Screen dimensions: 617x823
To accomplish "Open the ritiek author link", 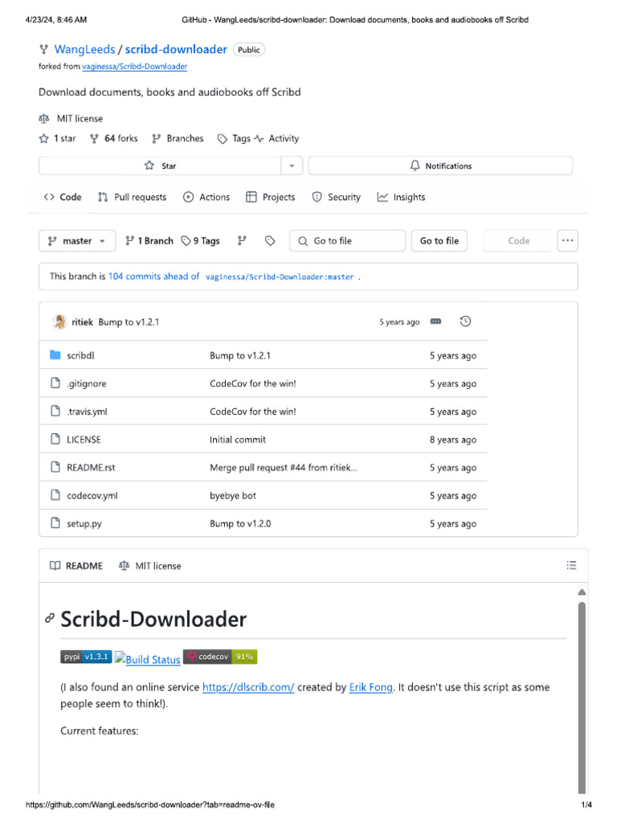I will [x=83, y=322].
